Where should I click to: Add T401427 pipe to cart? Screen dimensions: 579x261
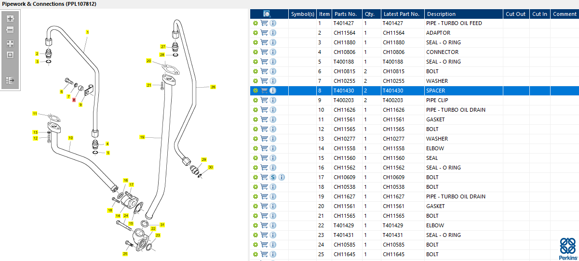(264, 23)
